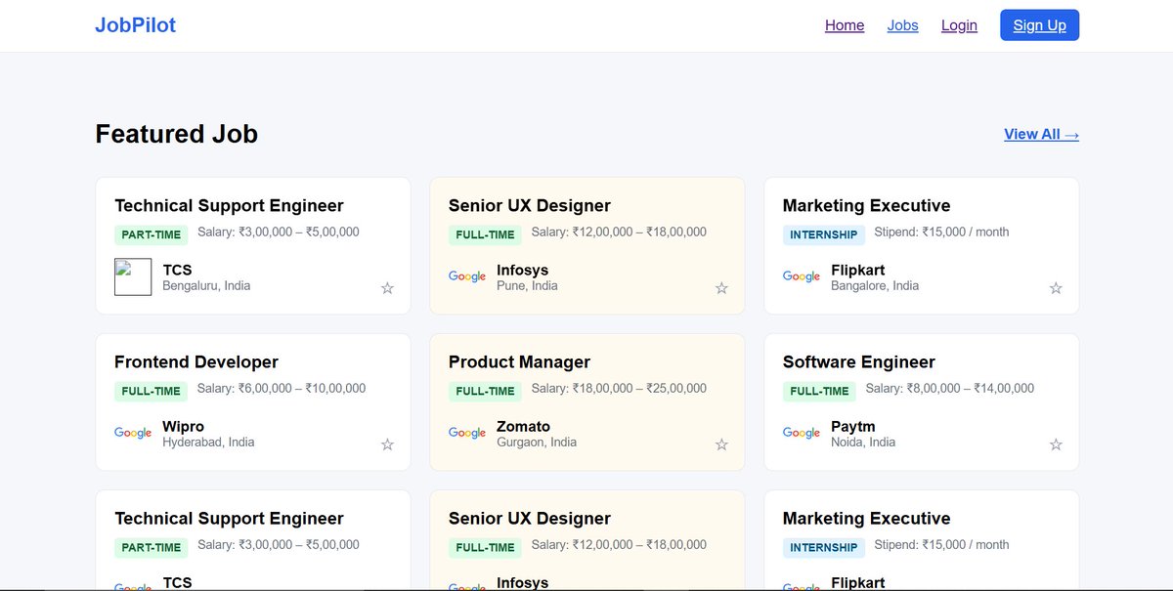1173x591 pixels.
Task: Click the Google logo next to Zomato
Action: (467, 433)
